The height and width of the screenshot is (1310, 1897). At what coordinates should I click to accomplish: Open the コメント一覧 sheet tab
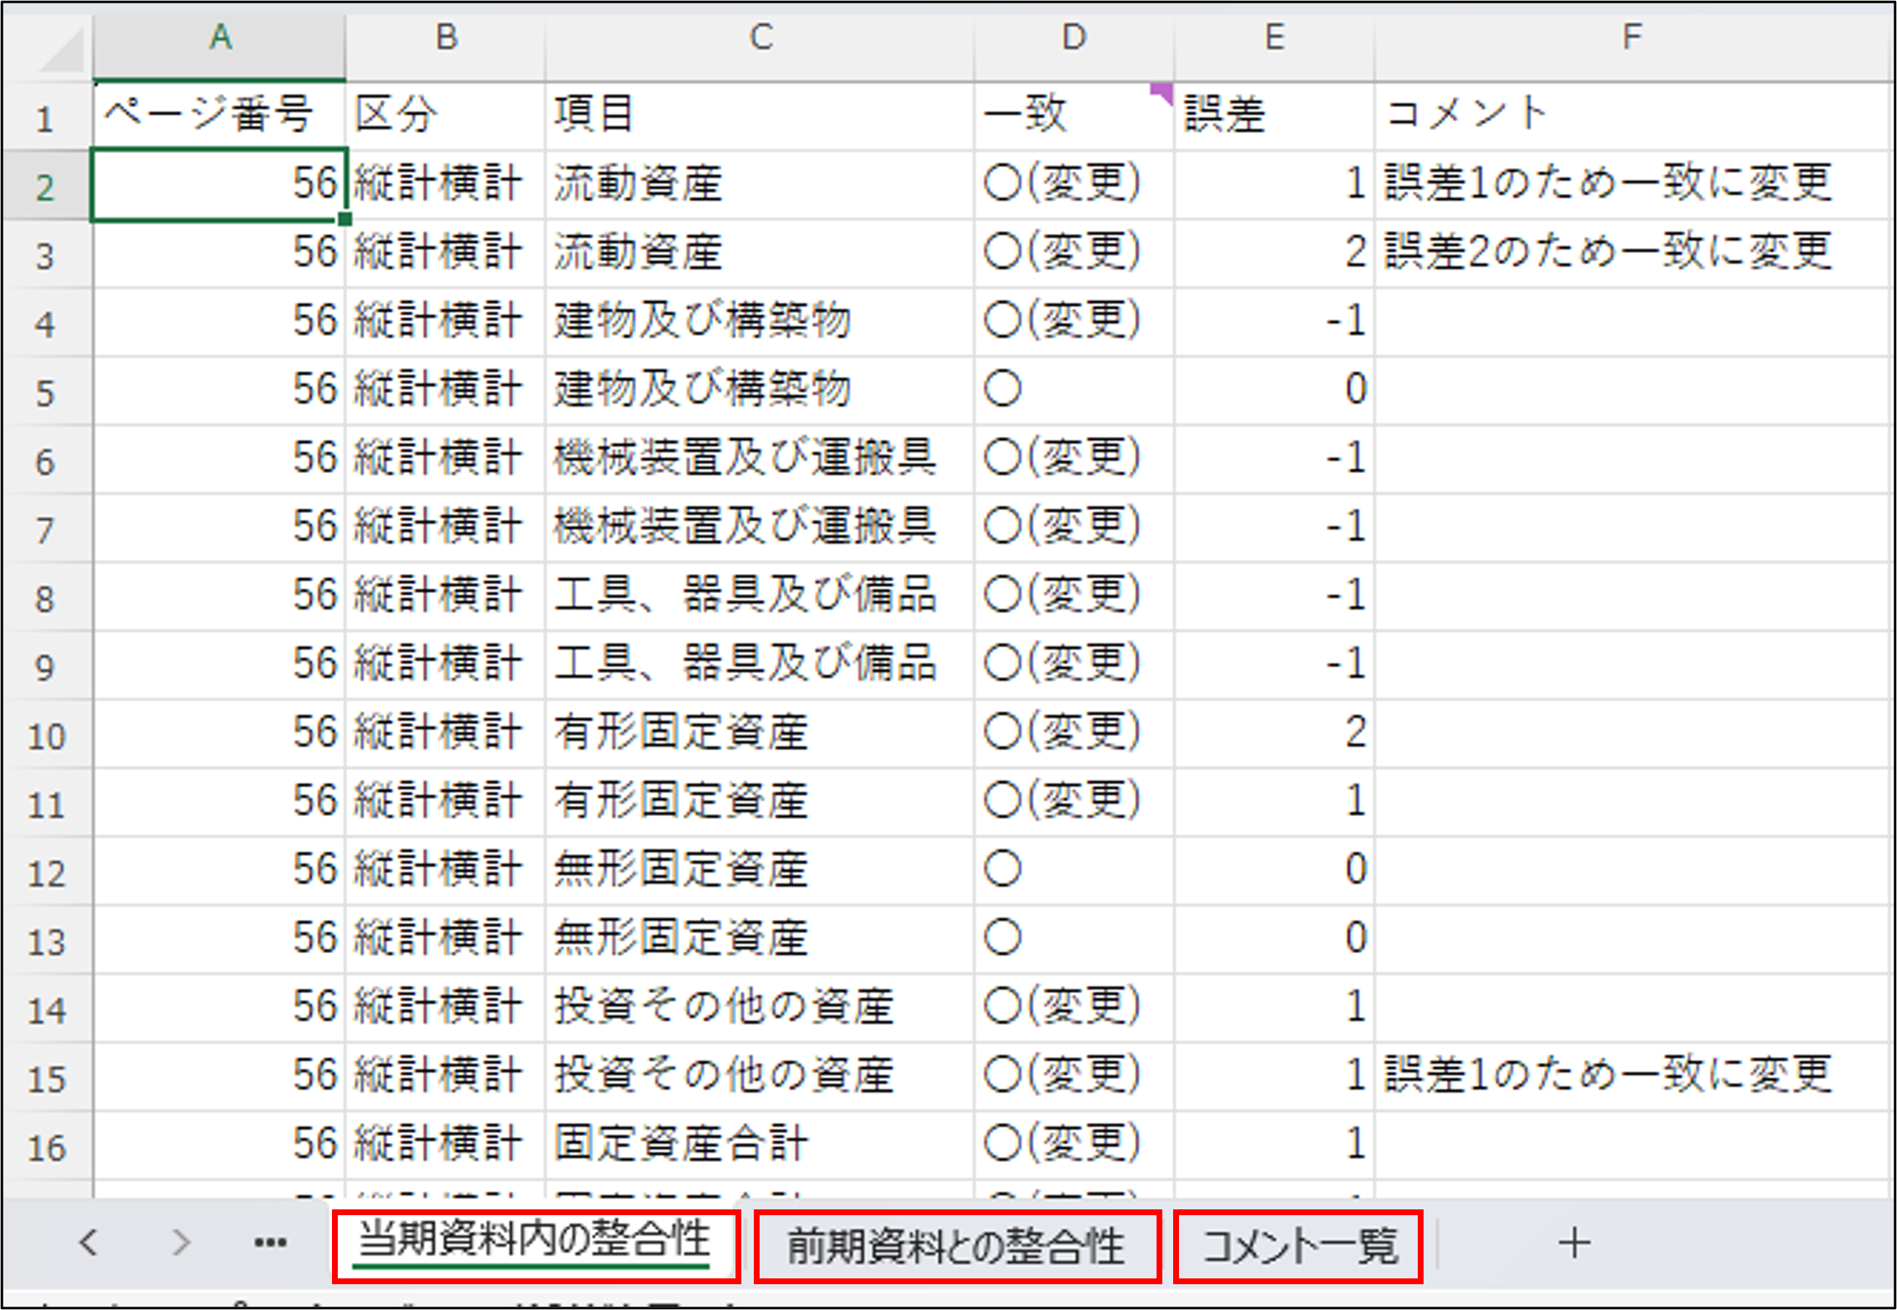(1298, 1246)
